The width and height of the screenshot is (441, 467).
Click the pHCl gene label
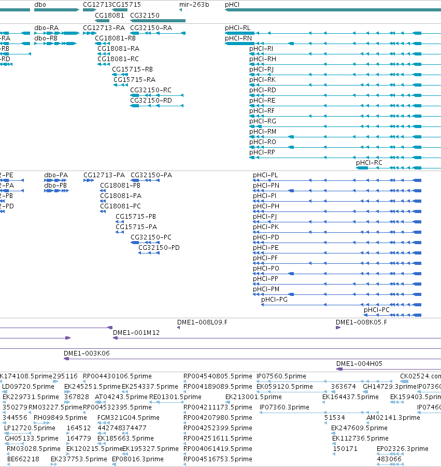pos(232,5)
